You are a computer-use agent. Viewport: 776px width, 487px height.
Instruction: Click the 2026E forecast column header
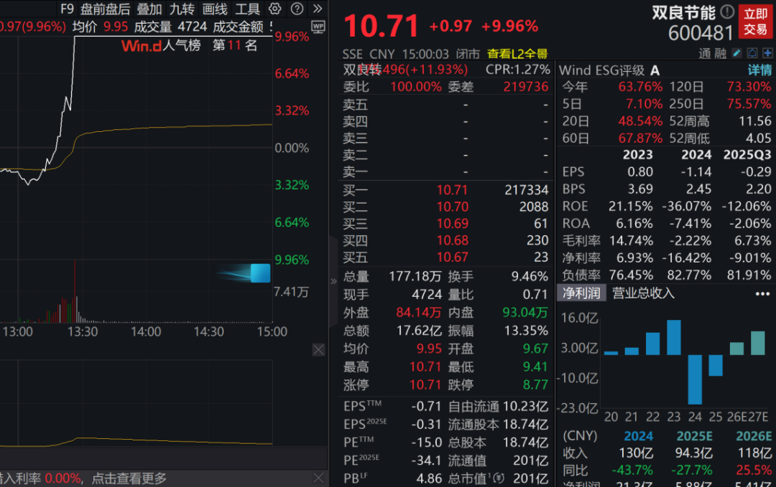click(753, 436)
